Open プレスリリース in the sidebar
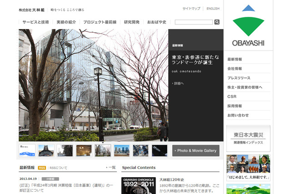The image size is (291, 194). tap(239, 78)
